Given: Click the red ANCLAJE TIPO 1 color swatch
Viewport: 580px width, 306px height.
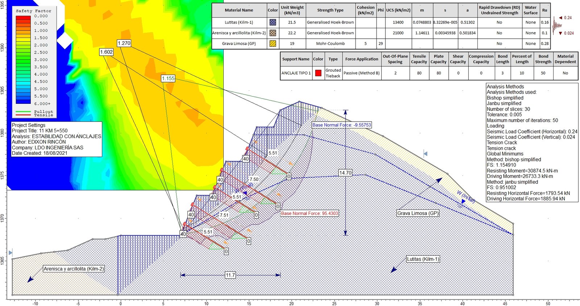Looking at the screenshot, I should 318,73.
